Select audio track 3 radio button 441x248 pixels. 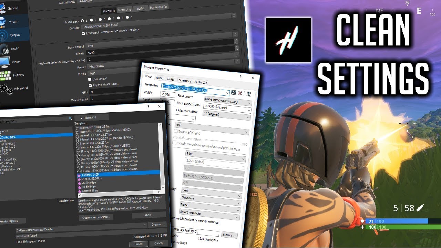(100, 19)
